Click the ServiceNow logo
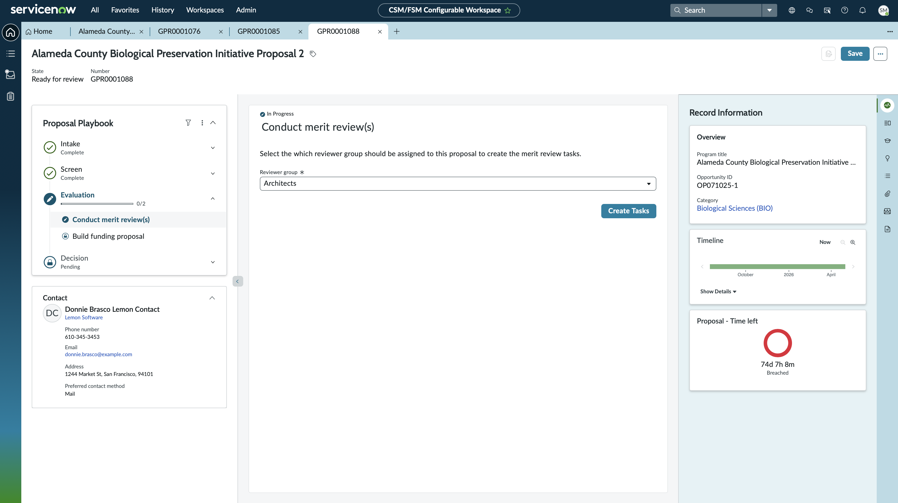The image size is (898, 503). point(43,10)
